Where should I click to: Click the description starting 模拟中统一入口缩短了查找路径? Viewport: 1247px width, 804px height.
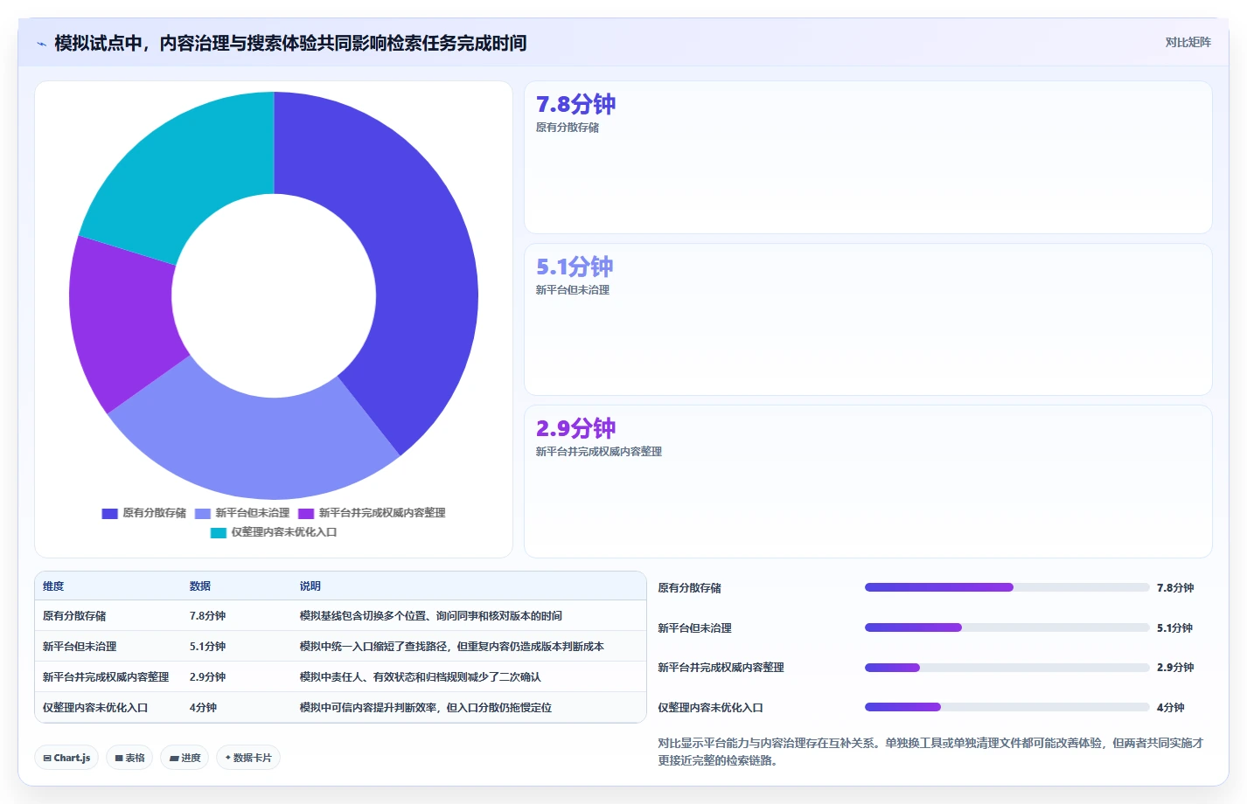point(452,647)
